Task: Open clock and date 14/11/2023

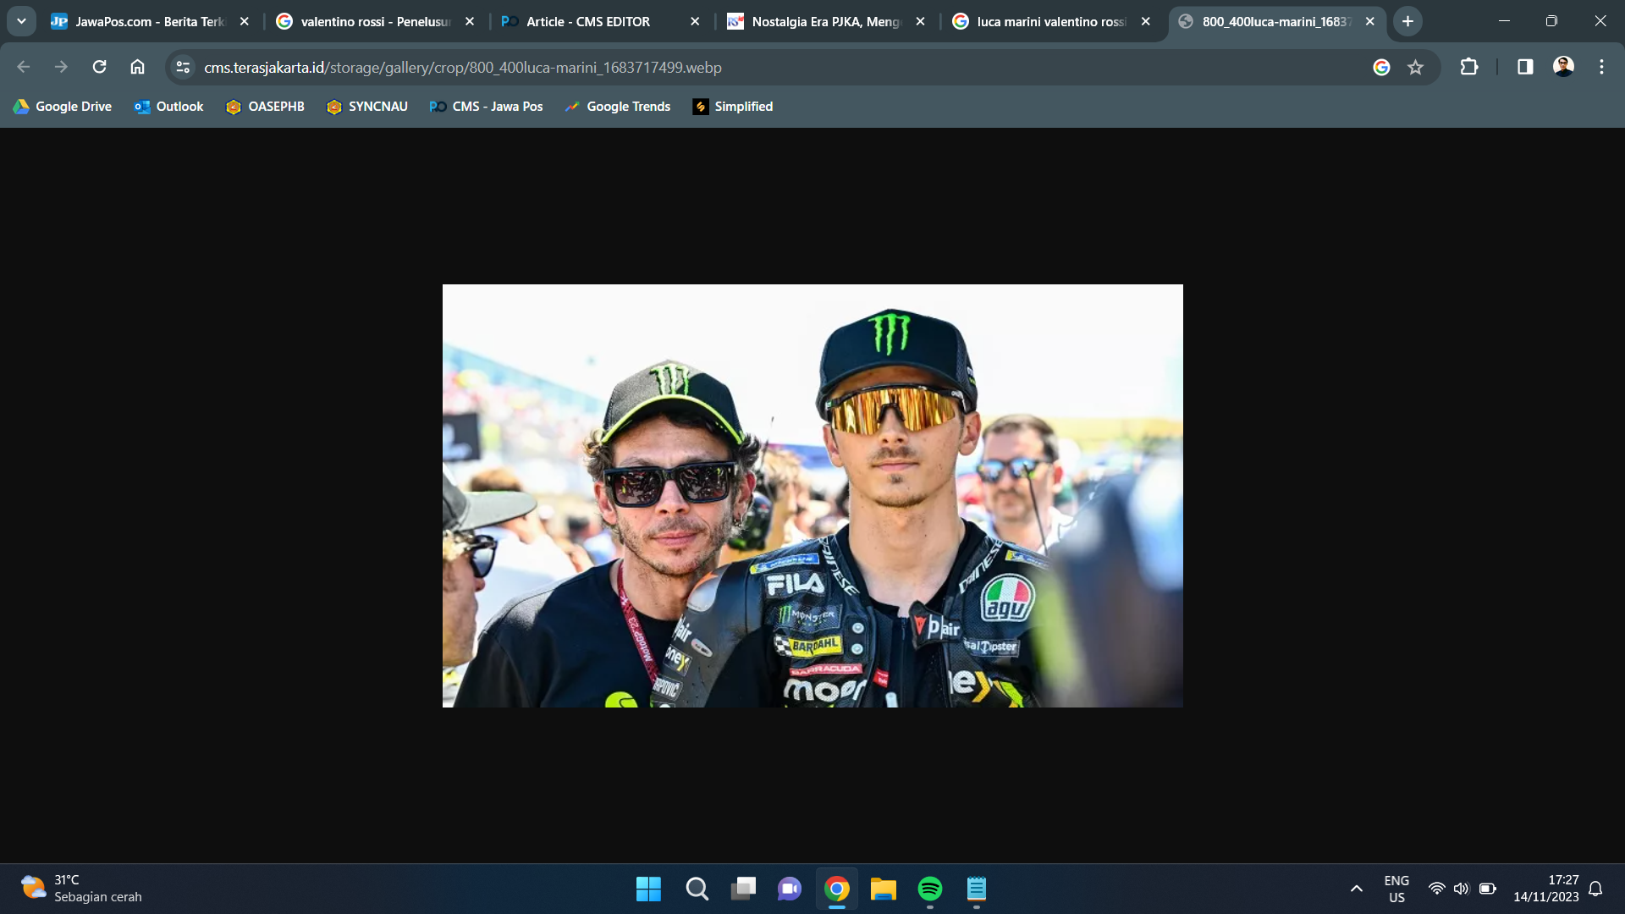Action: 1545,889
